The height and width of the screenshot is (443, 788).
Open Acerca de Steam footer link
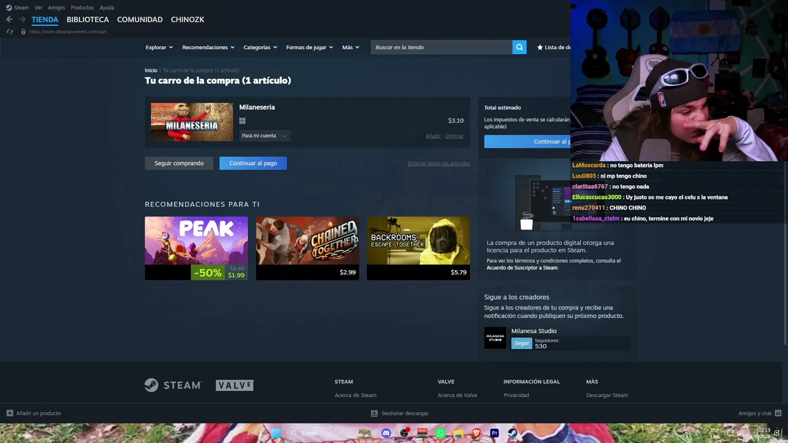coord(355,395)
